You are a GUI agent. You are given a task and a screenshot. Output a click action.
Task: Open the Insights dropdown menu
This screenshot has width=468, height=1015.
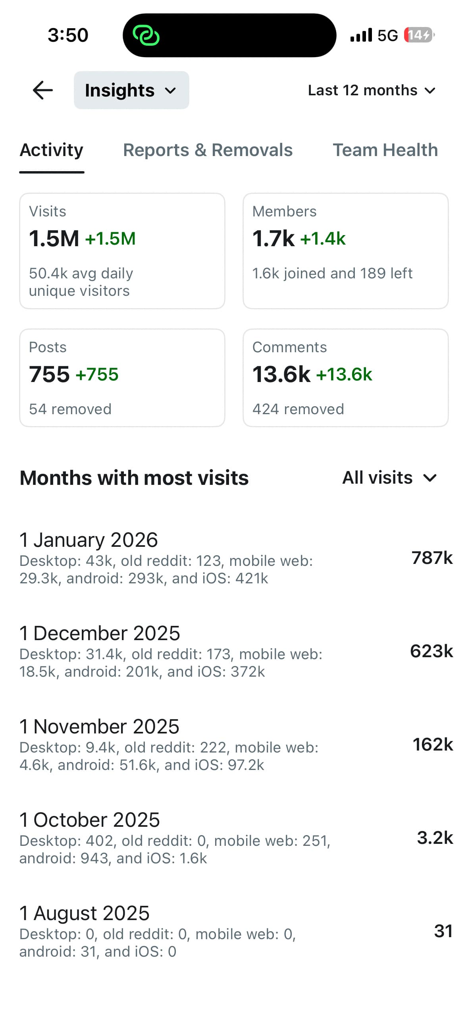coord(131,90)
